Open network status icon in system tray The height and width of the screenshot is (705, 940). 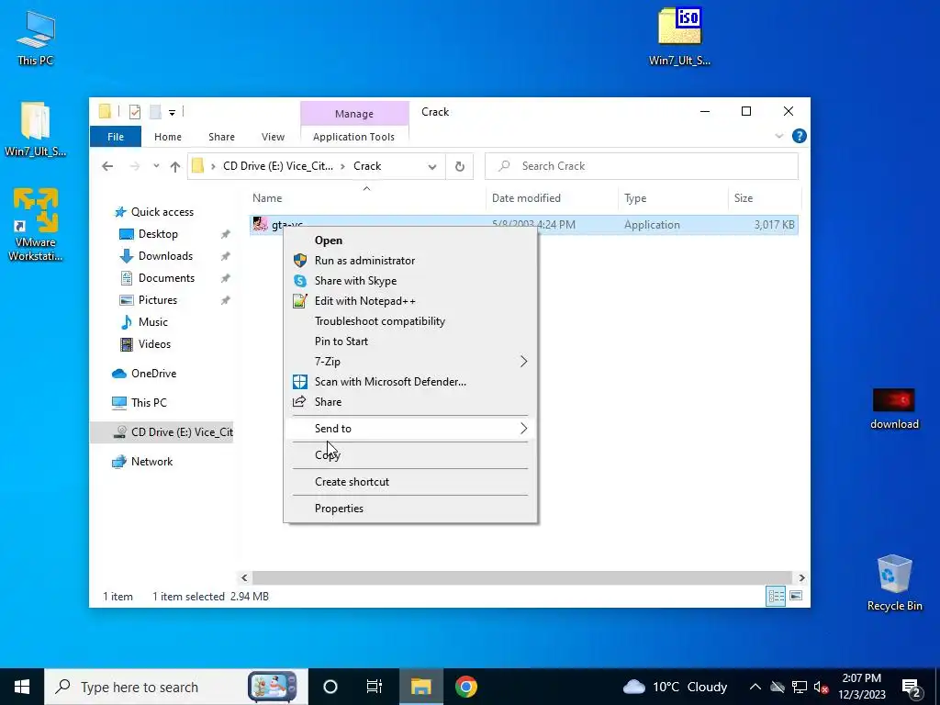[x=800, y=687]
